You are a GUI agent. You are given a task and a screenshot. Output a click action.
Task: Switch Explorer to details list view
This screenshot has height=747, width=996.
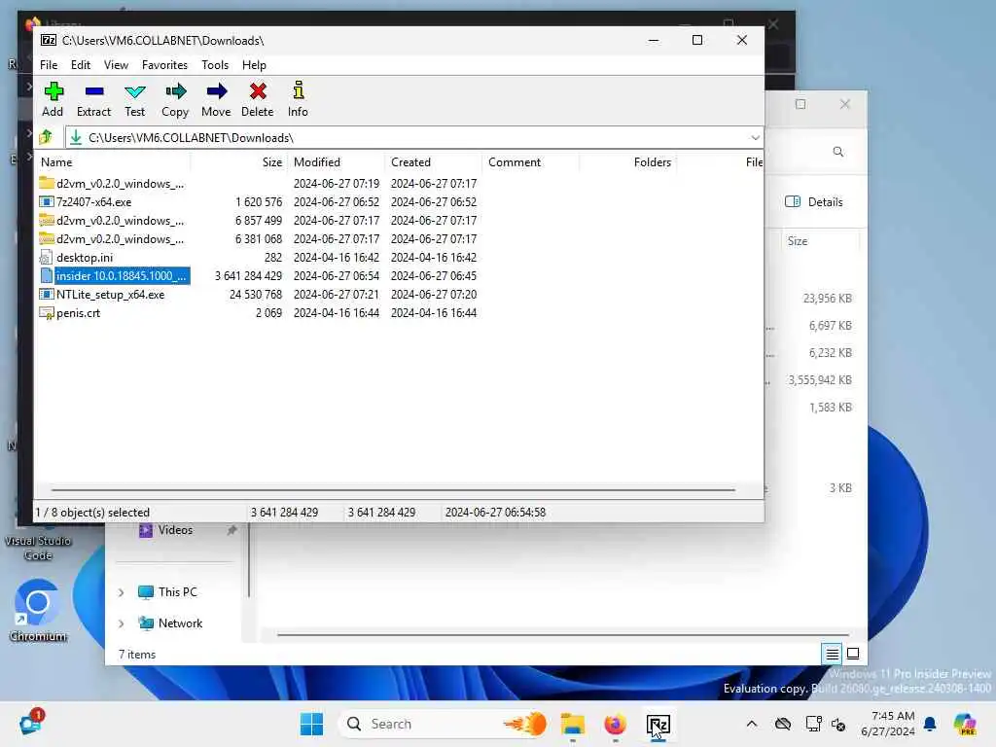pos(833,654)
